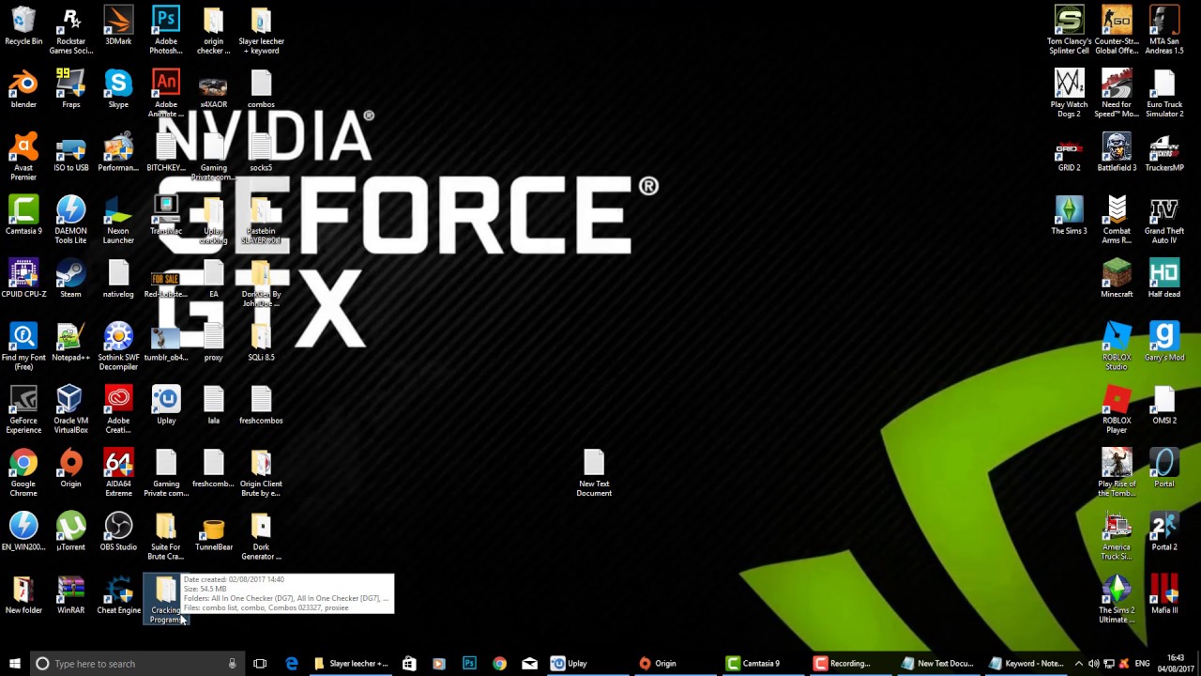Launch Battlefield 3 desktop shortcut

click(x=1117, y=153)
